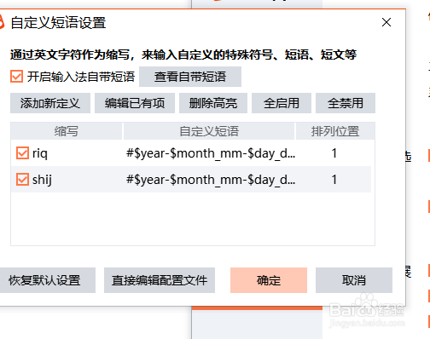Click the 排列位置 column header

(335, 131)
